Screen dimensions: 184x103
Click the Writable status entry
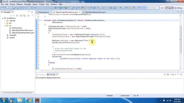(x=110, y=96)
